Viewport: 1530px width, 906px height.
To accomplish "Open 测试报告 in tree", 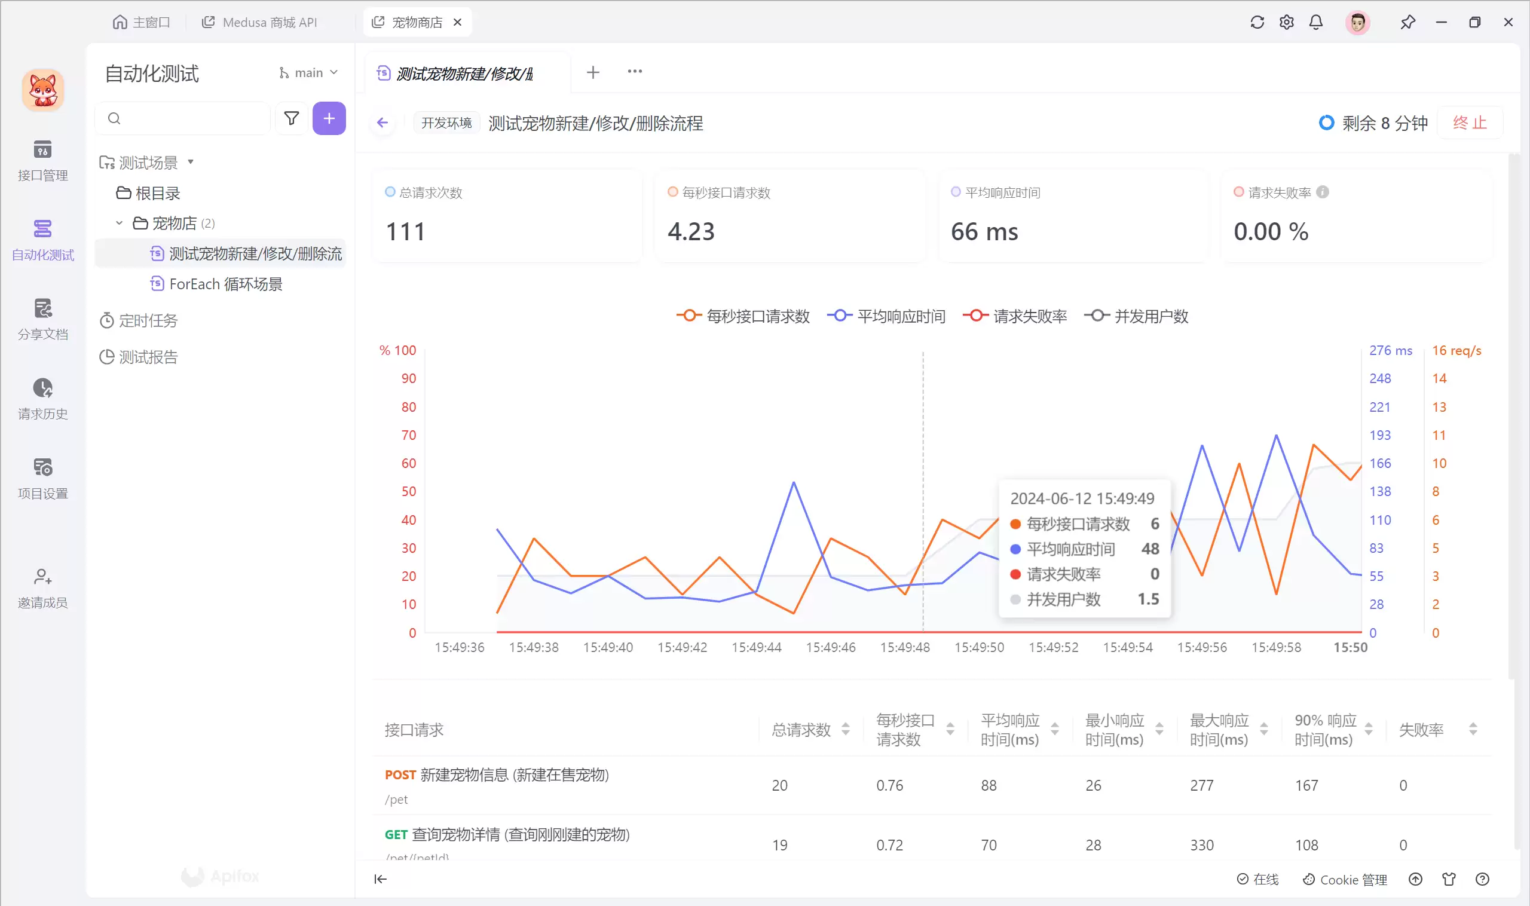I will [x=139, y=357].
